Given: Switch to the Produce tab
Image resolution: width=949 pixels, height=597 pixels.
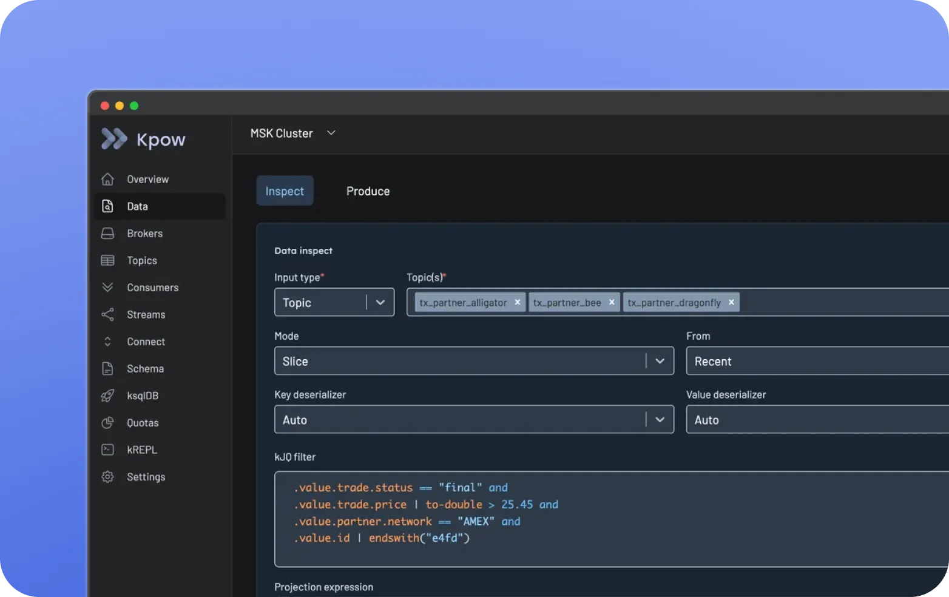Looking at the screenshot, I should [x=368, y=191].
